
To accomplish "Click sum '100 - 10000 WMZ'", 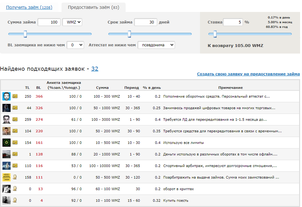I will 104,166.
